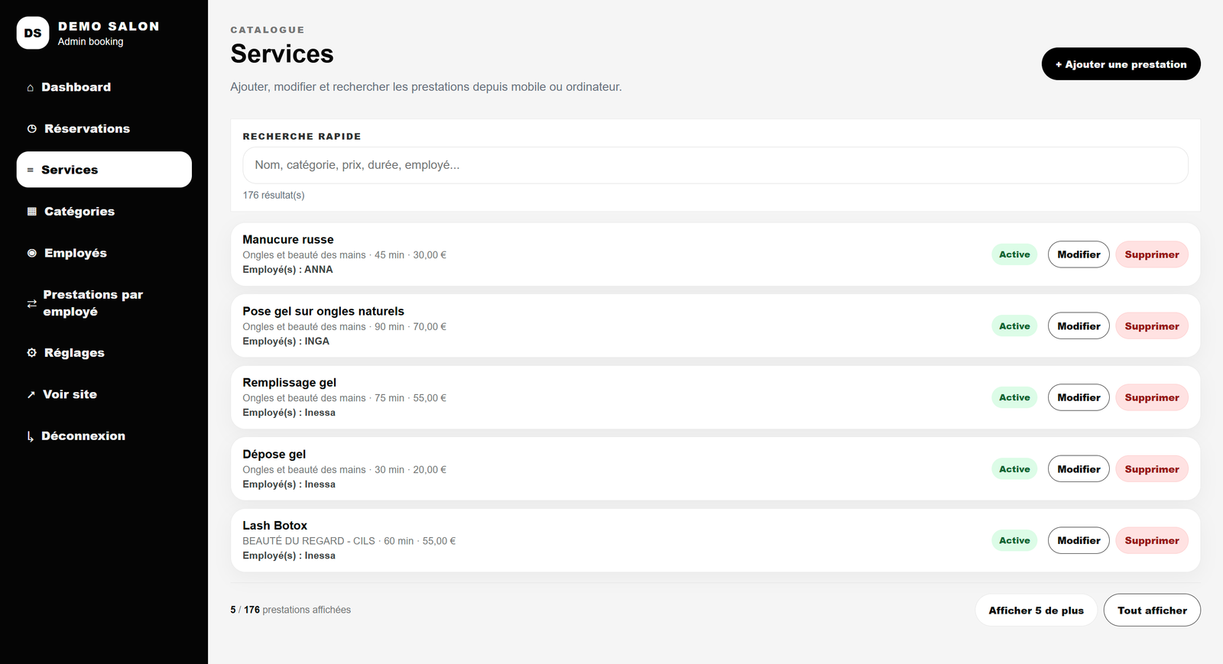Click the Services list icon in sidebar
This screenshot has width=1223, height=664.
[31, 170]
